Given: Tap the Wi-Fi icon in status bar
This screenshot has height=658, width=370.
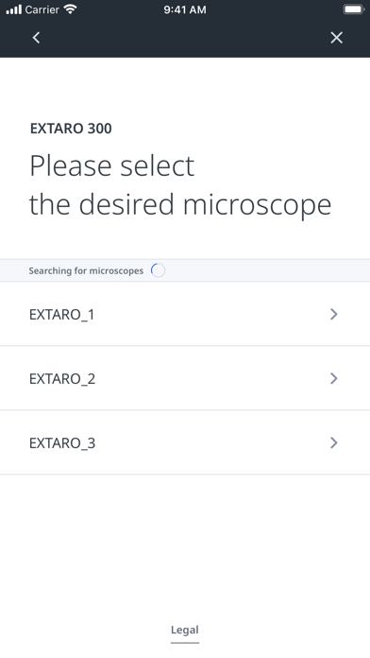Looking at the screenshot, I should point(71,9).
